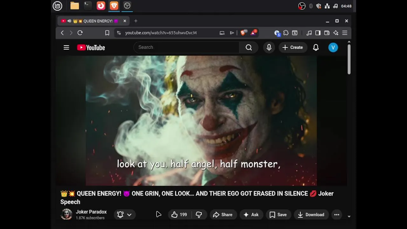
Task: Reload the YouTube page
Action: pos(80,33)
